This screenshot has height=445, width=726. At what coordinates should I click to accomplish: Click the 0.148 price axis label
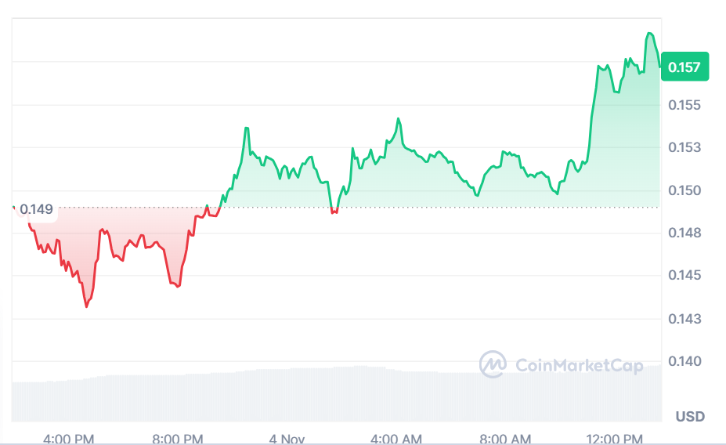684,233
